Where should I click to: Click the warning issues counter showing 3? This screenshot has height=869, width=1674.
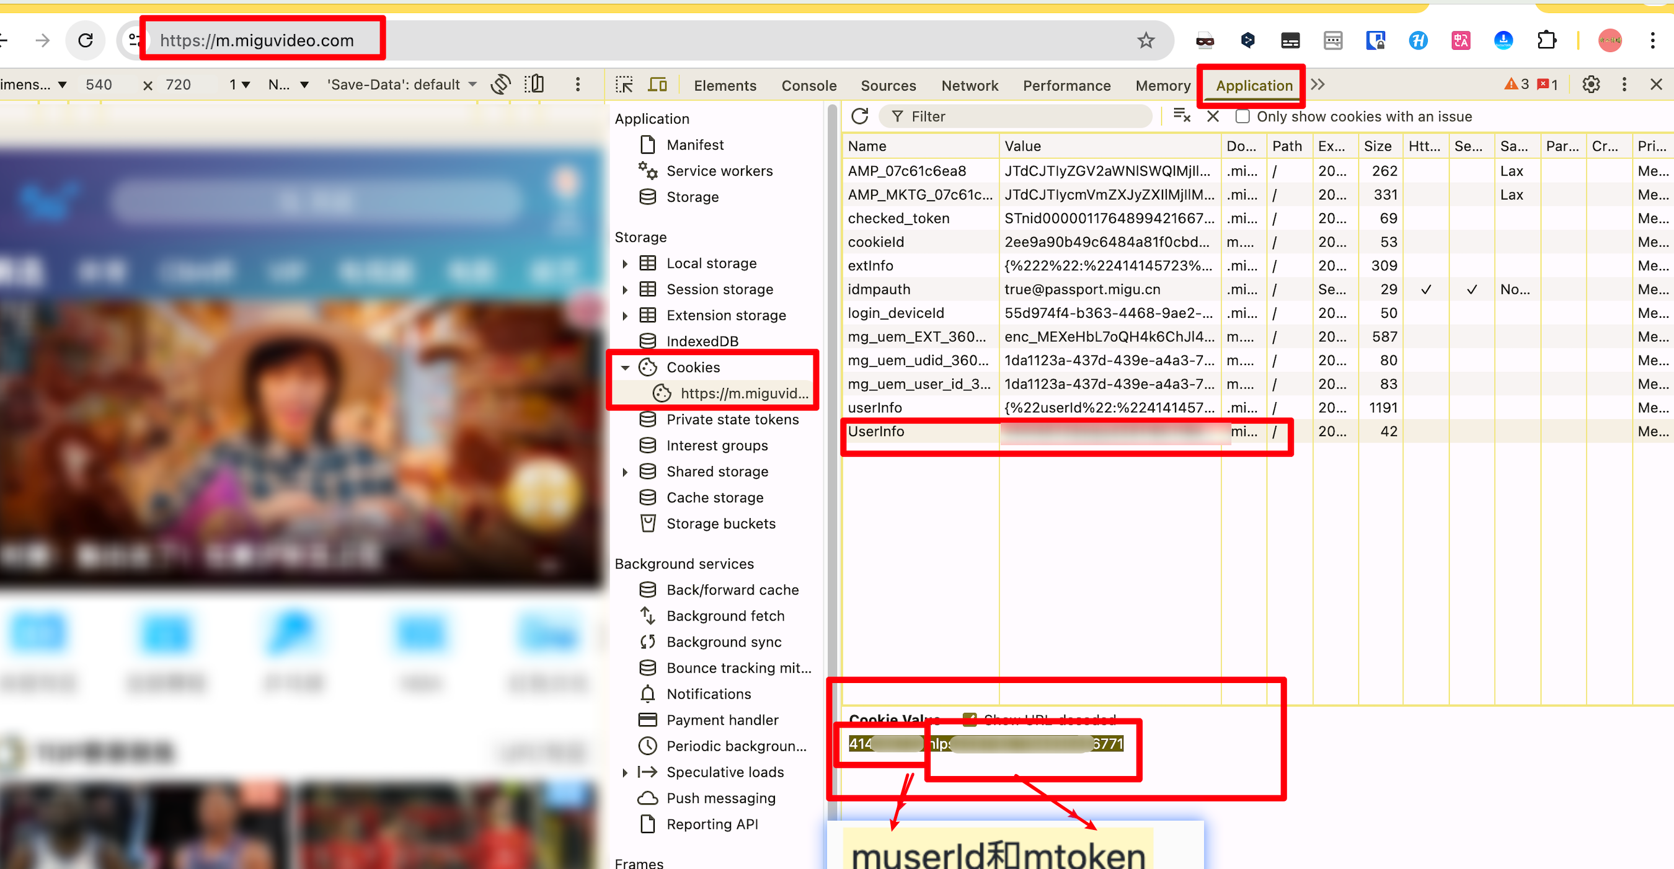(x=1517, y=84)
